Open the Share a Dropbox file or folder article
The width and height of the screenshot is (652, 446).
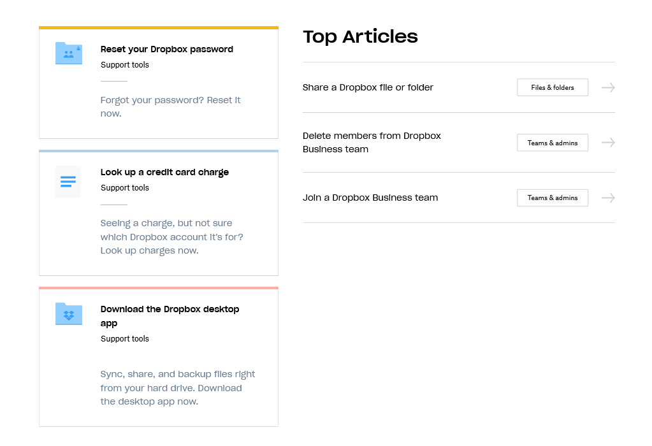tap(368, 87)
